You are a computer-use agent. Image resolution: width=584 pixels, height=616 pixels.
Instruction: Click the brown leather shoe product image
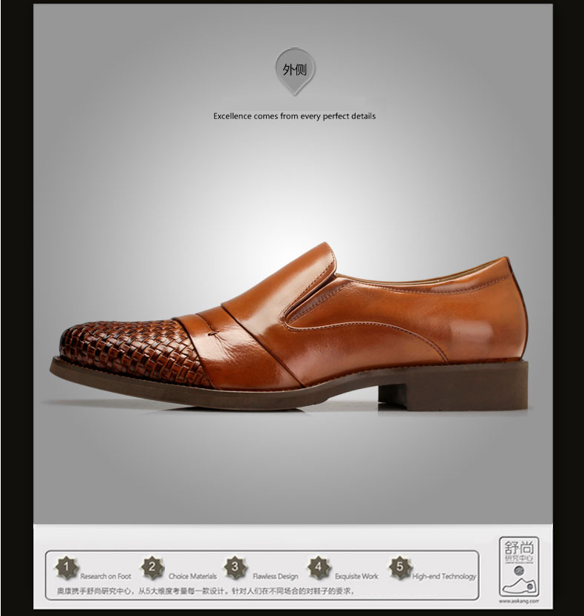click(289, 327)
